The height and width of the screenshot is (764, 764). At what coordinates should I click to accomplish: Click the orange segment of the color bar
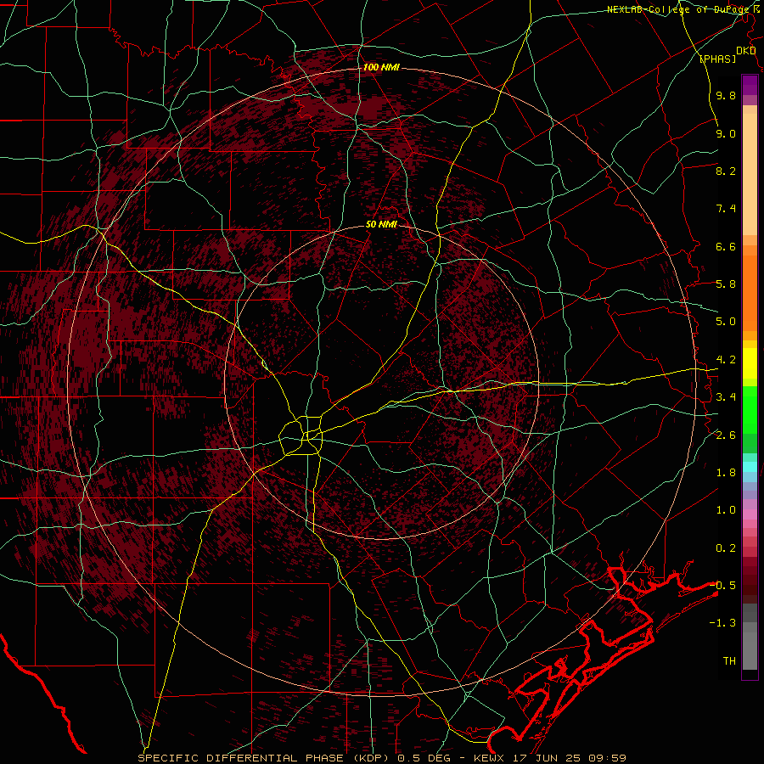pos(750,292)
